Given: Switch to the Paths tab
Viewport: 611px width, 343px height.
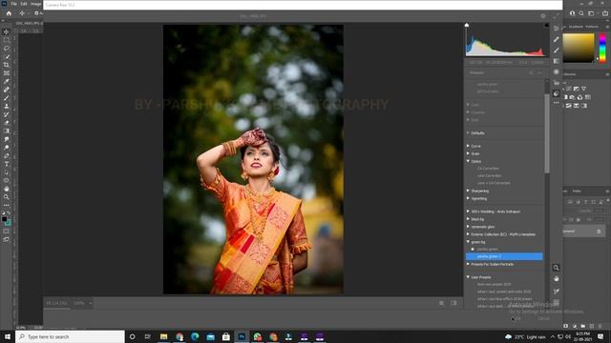Looking at the screenshot, I should [577, 192].
